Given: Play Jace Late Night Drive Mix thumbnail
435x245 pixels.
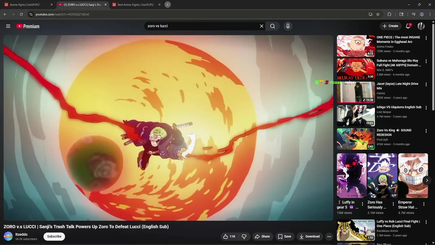Looking at the screenshot, I should click(356, 92).
